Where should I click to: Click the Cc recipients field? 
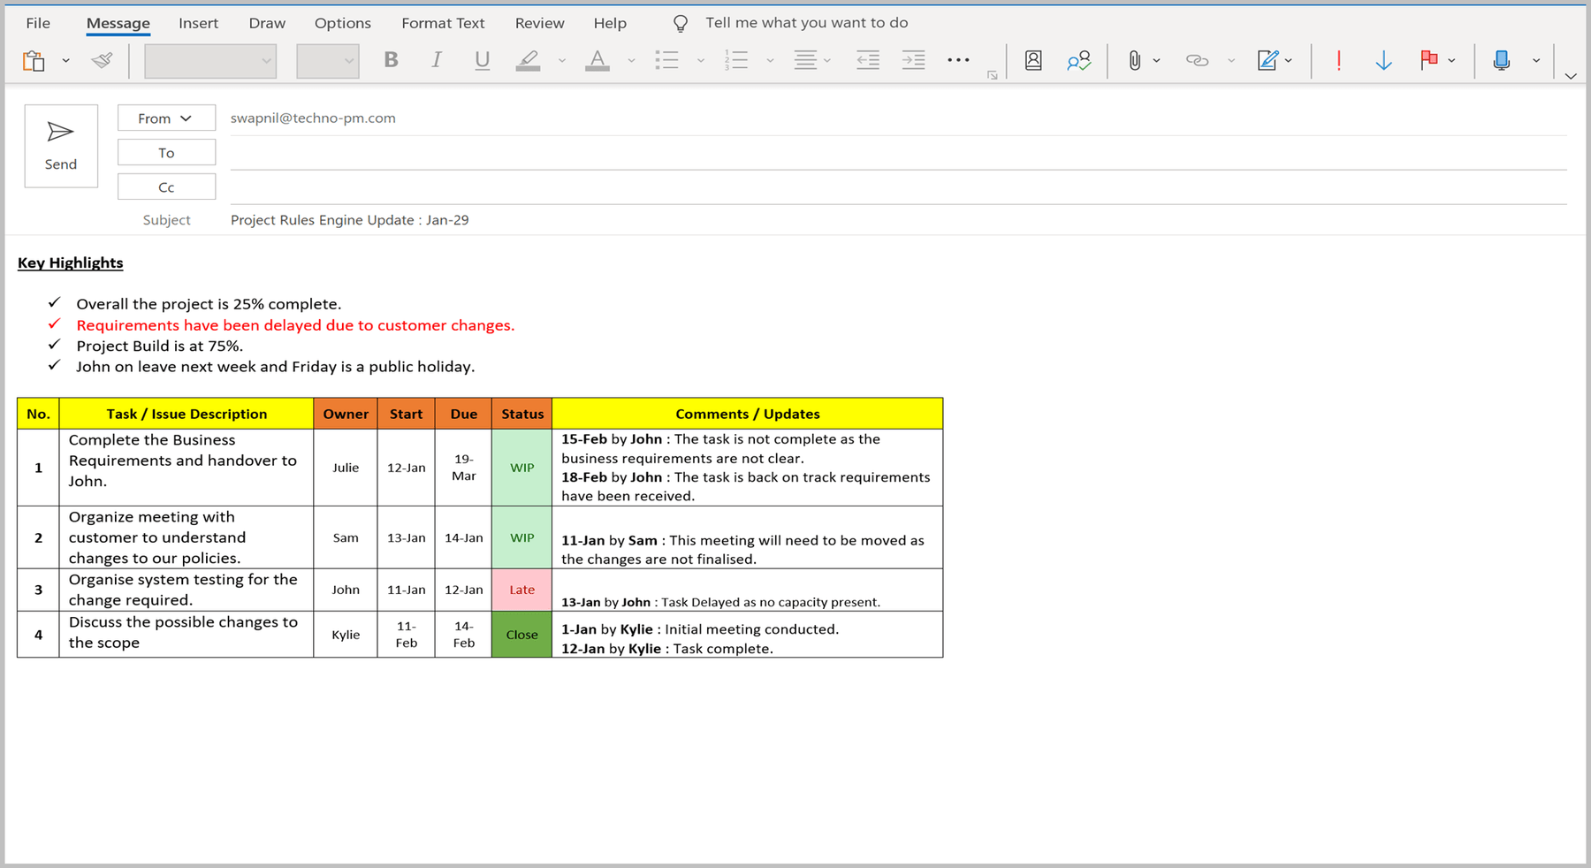(898, 187)
